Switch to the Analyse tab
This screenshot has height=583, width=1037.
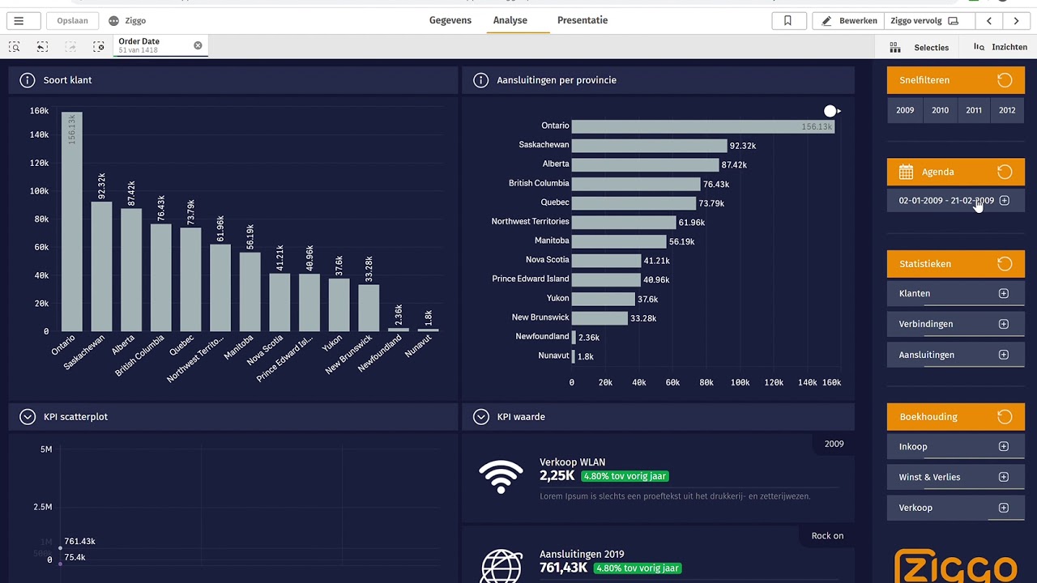pos(510,20)
